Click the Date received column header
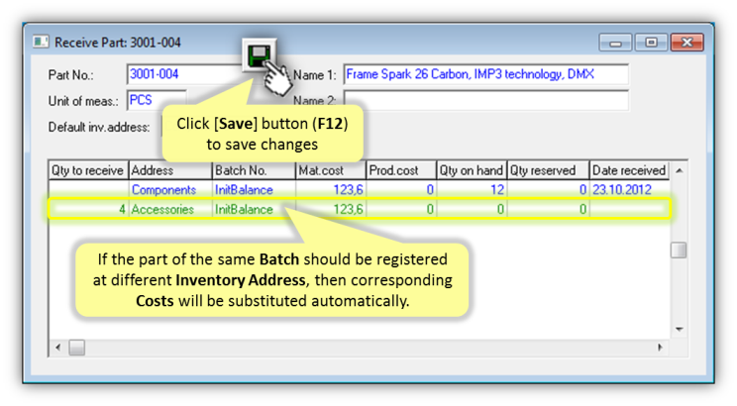737x406 pixels. pyautogui.click(x=629, y=170)
